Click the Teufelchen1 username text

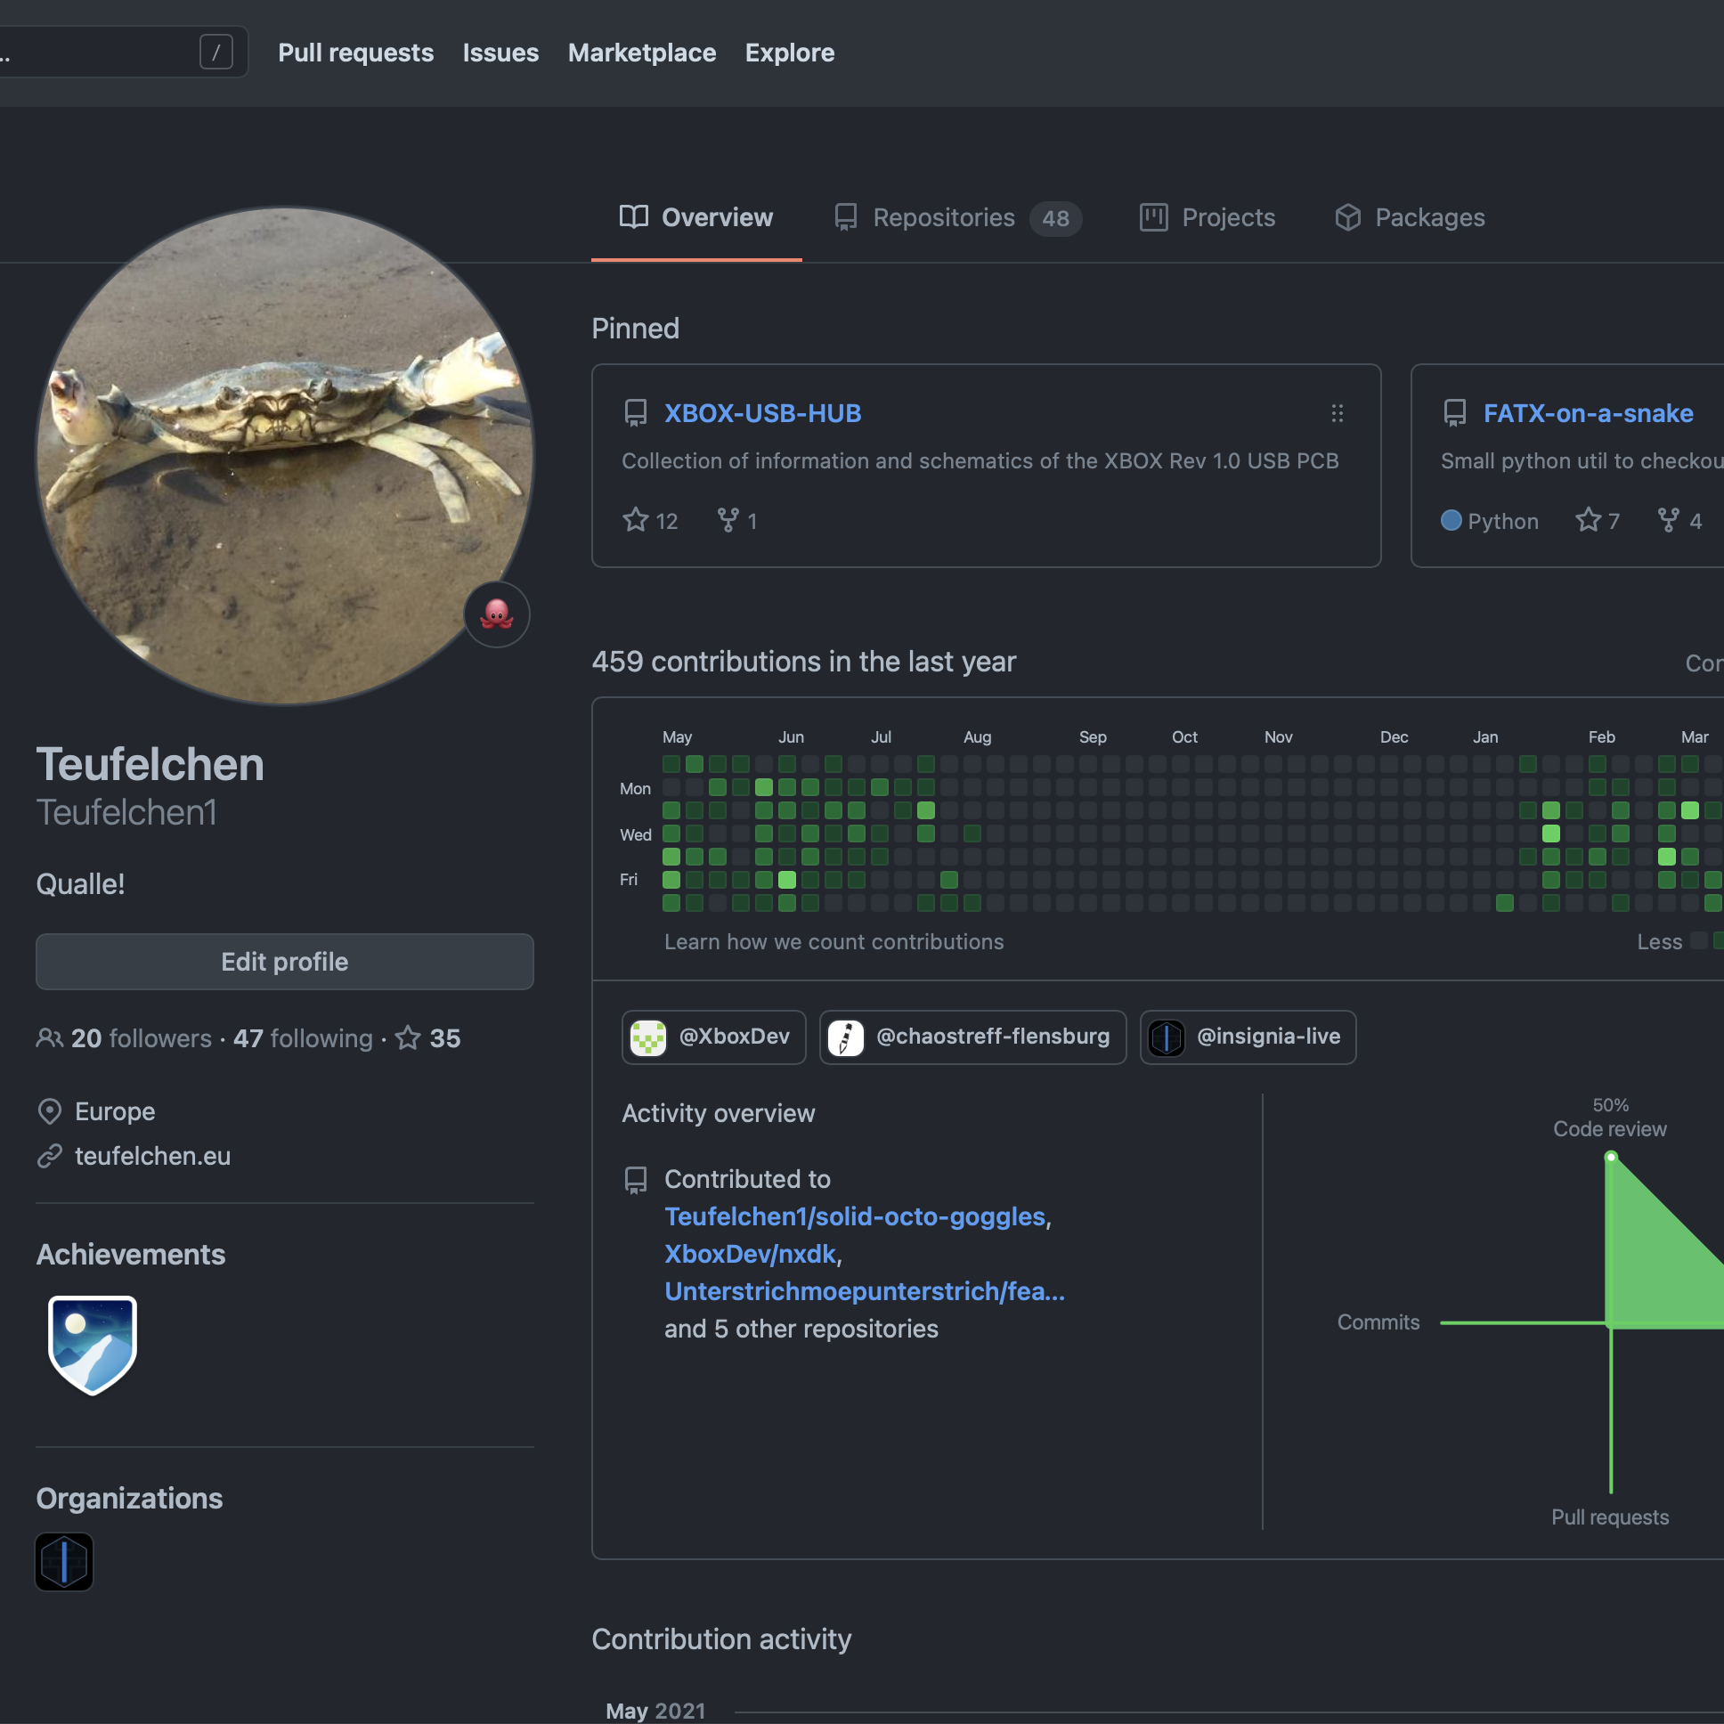pos(126,812)
